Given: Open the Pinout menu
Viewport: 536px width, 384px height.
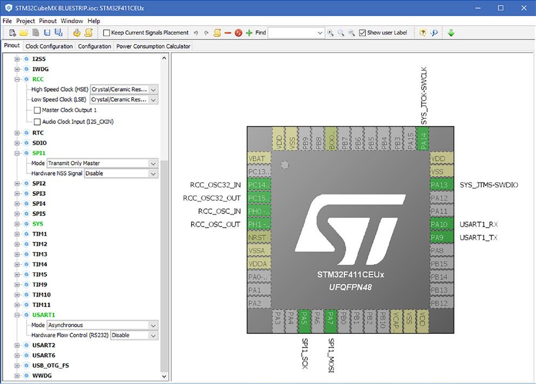Looking at the screenshot, I should [x=48, y=21].
